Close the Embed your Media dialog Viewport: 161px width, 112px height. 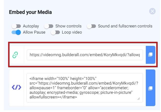pos(152,11)
